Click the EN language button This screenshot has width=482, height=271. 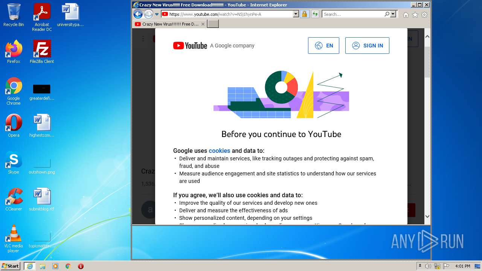click(x=323, y=46)
